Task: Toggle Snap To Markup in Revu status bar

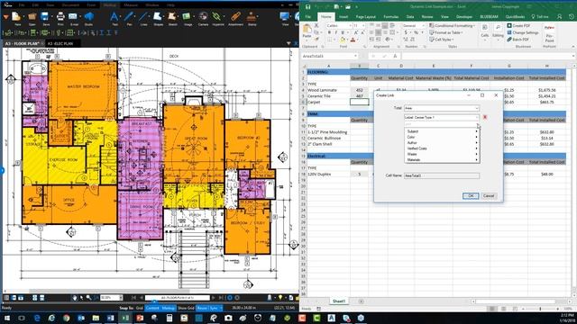Action: [169, 308]
